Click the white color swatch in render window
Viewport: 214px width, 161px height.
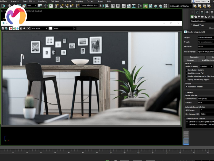point(50,28)
